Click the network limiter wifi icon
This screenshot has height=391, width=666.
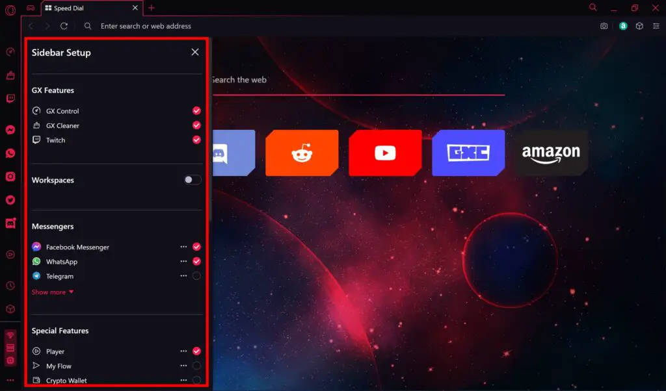click(10, 335)
